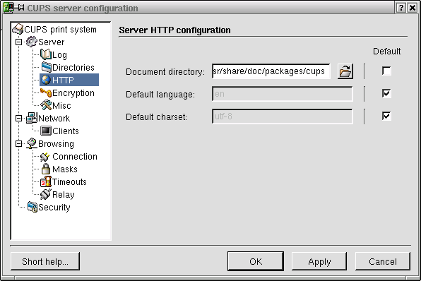Click the title bar help question mark

pos(401,8)
